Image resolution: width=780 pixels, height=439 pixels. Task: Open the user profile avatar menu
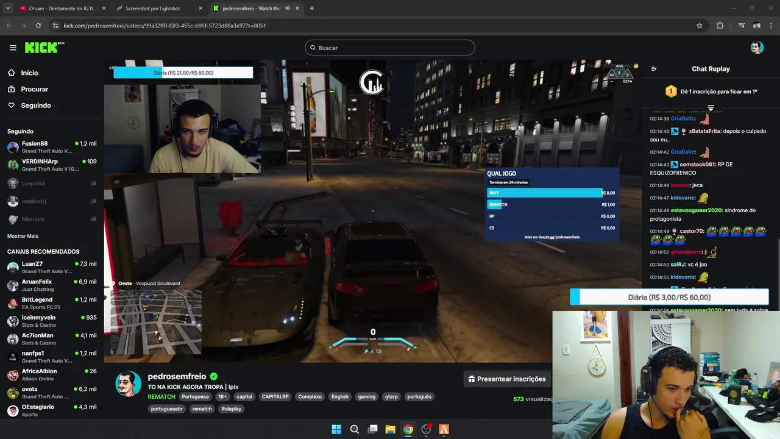point(757,48)
